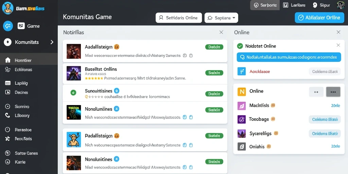348x174 pixels.
Task: Click the pink Maclntisls leaf icon
Action: coord(242,106)
